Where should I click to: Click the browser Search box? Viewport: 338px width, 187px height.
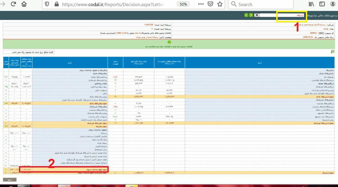[x=261, y=4]
